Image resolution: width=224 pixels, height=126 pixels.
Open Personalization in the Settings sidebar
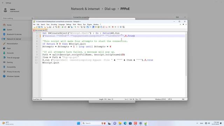(13, 43)
